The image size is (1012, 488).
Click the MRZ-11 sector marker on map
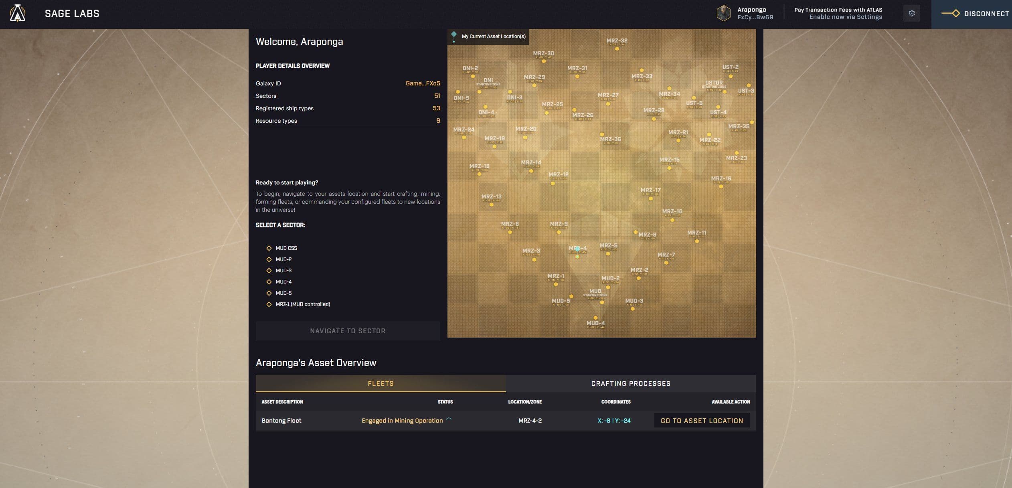[697, 241]
